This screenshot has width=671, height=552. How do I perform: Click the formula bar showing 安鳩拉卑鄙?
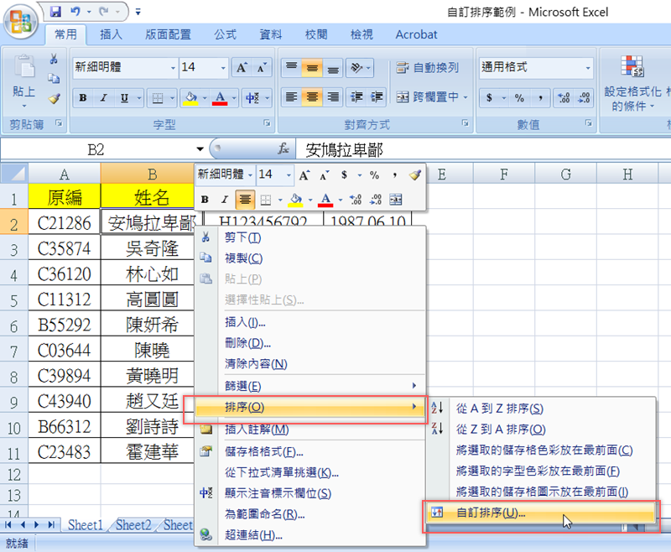click(x=483, y=149)
